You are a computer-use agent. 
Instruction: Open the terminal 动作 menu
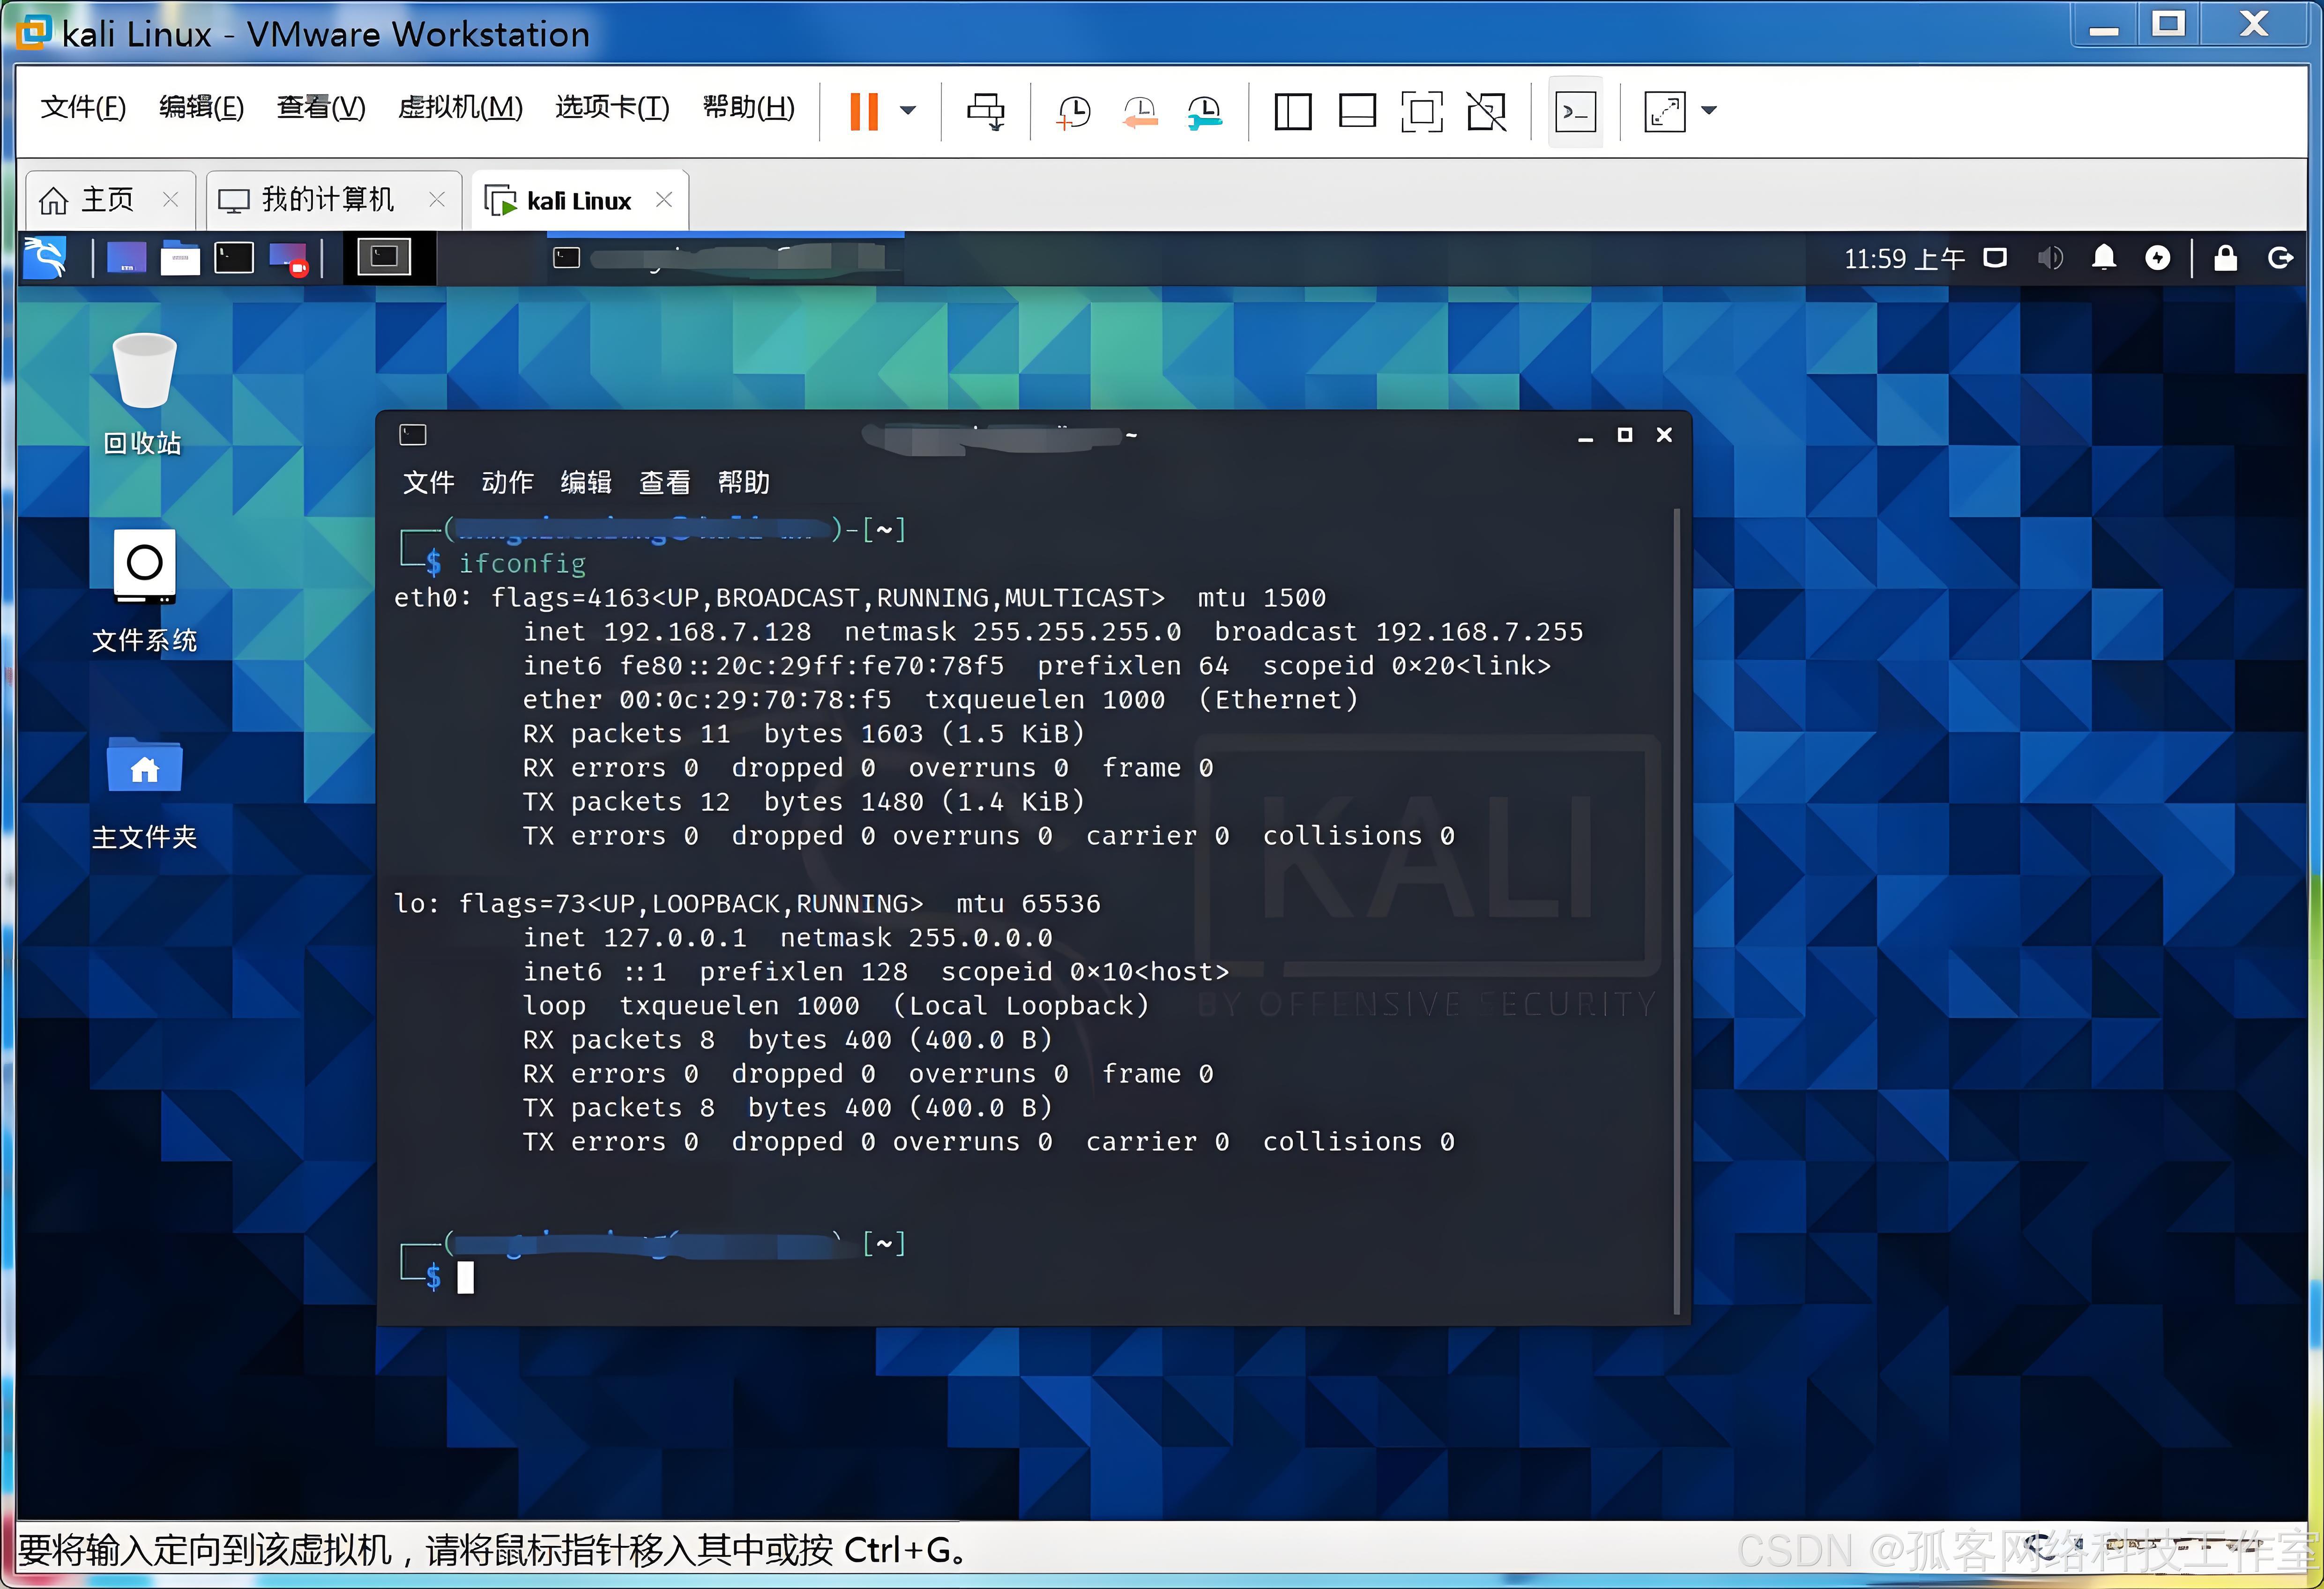pyautogui.click(x=507, y=482)
